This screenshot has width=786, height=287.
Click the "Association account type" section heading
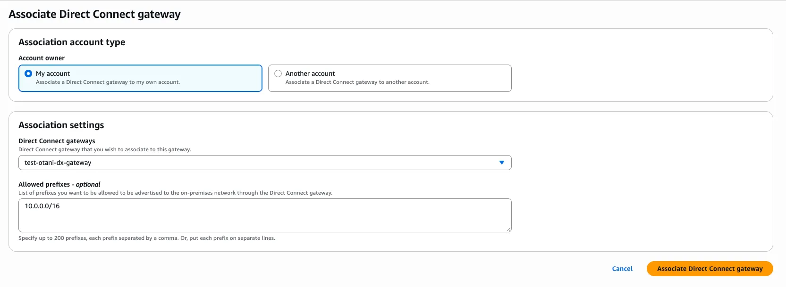coord(72,42)
